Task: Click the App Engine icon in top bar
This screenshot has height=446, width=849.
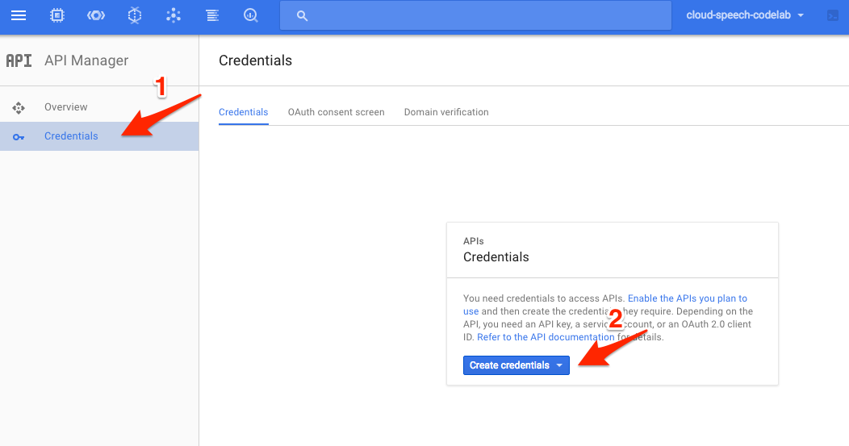Action: tap(96, 15)
